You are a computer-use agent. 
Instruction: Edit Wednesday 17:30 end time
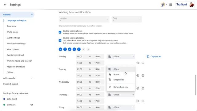coord(97,88)
